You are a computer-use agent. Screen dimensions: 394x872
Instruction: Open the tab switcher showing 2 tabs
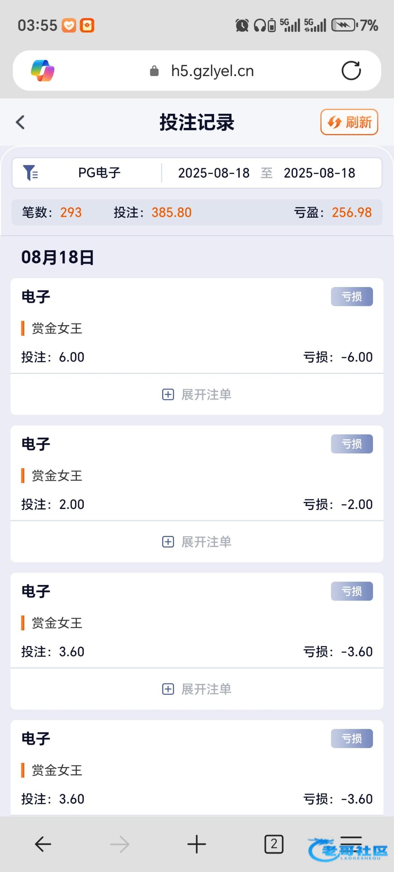click(x=274, y=844)
